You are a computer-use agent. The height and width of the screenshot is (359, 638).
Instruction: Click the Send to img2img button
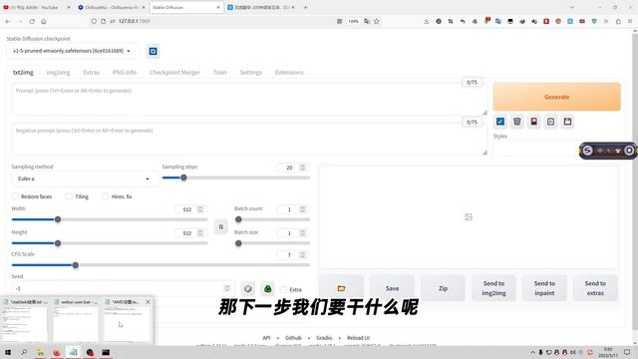point(493,288)
